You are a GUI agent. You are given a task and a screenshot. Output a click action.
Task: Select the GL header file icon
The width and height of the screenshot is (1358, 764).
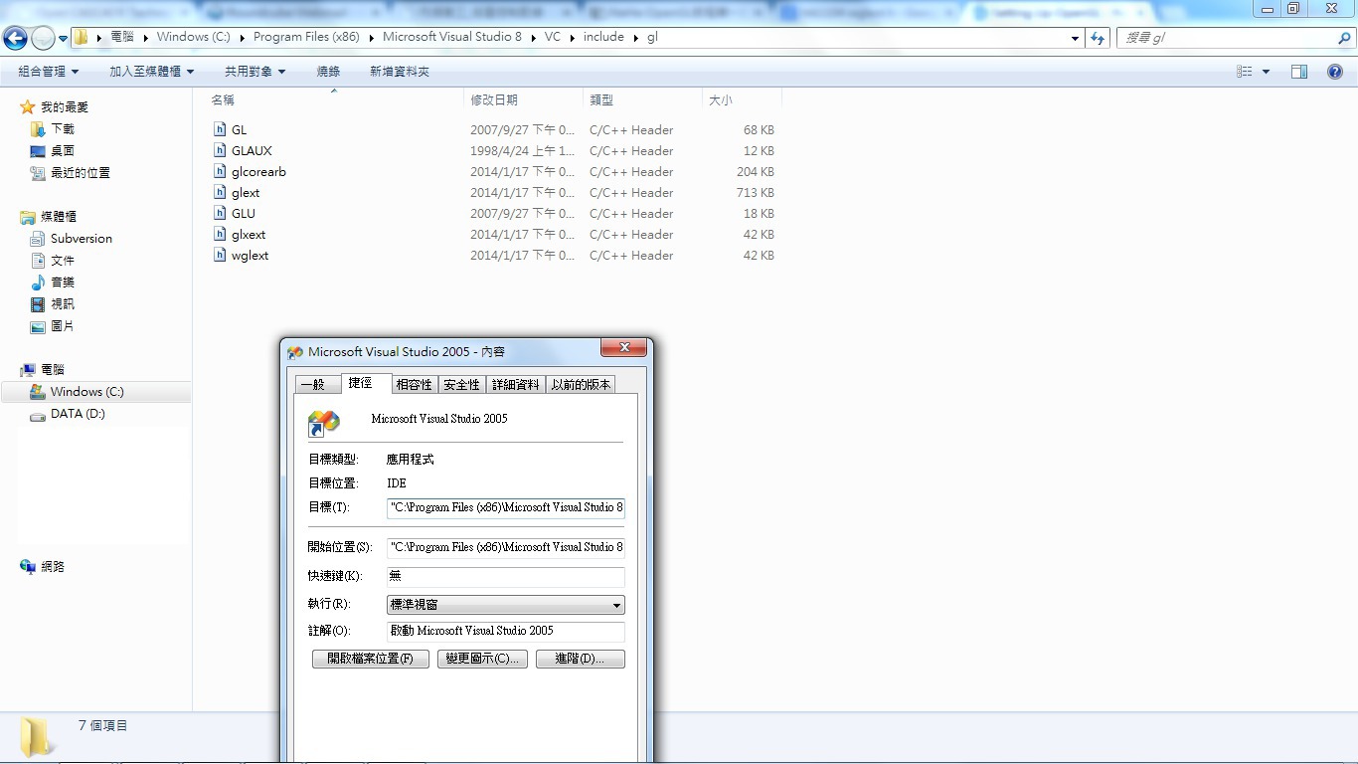(x=221, y=129)
